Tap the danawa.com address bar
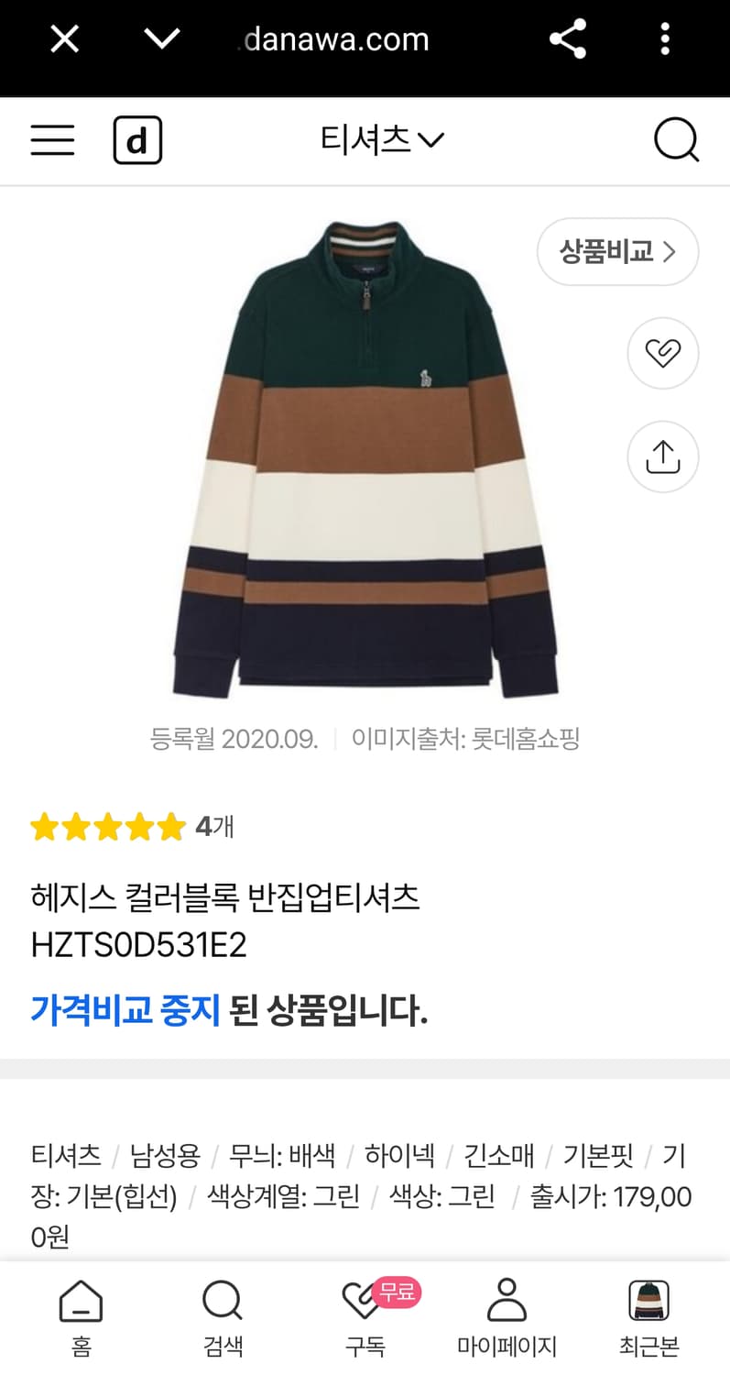The width and height of the screenshot is (730, 1375). [332, 38]
